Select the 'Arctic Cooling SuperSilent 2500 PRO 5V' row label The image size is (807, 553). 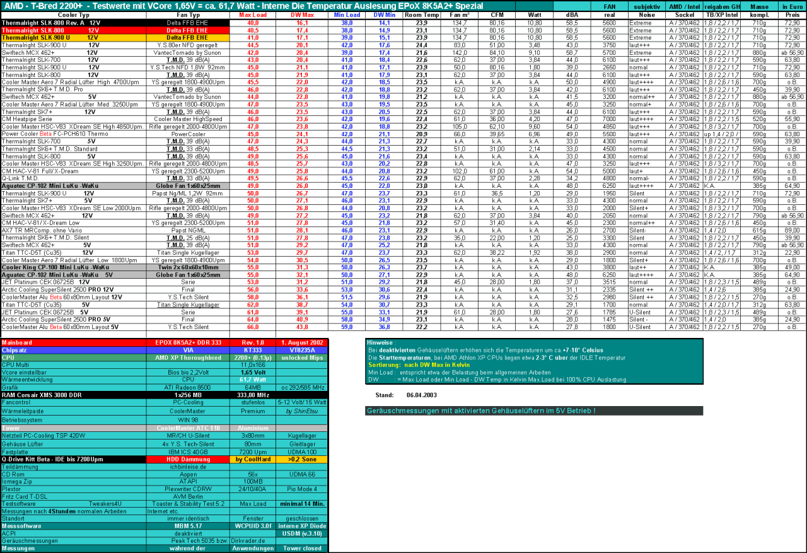click(73, 320)
